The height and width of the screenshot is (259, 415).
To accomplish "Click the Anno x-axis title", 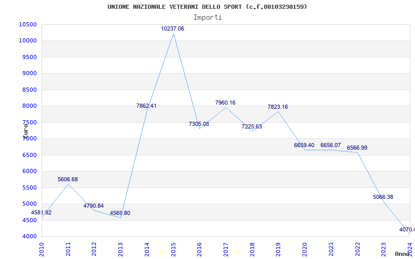I will click(x=403, y=254).
